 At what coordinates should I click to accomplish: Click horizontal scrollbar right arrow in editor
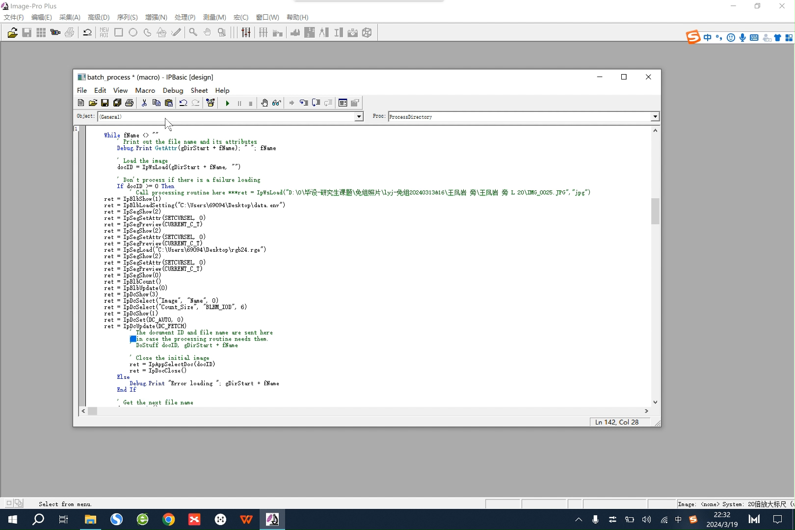(646, 411)
